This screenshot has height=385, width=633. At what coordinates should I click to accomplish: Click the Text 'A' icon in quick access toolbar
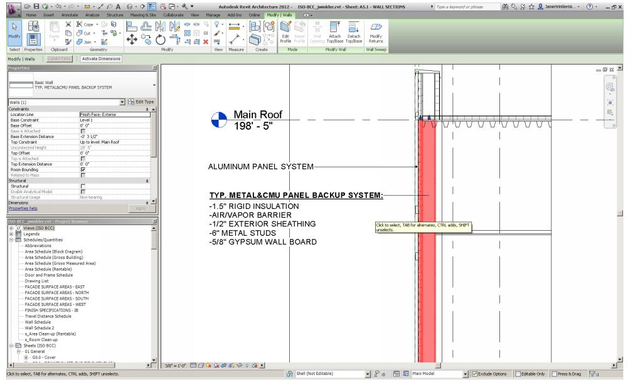tap(118, 6)
